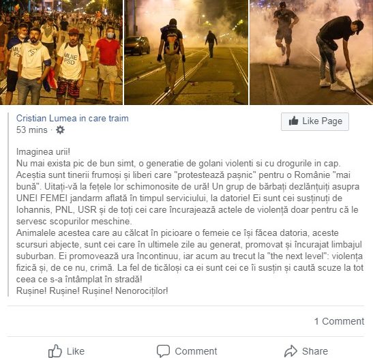Click the paragraph starting 'Animalele acestea care'

190,256
